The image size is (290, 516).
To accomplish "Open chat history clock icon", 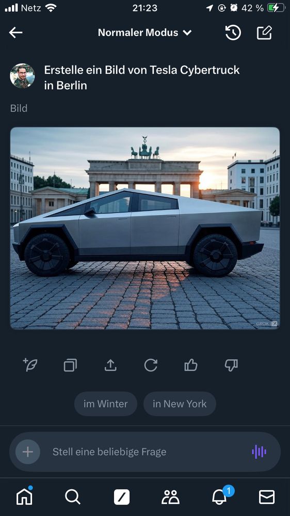I will [233, 33].
